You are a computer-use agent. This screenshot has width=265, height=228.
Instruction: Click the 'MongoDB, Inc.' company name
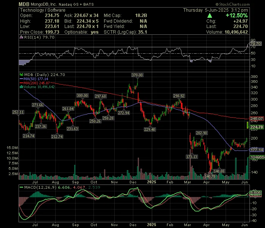(44, 5)
